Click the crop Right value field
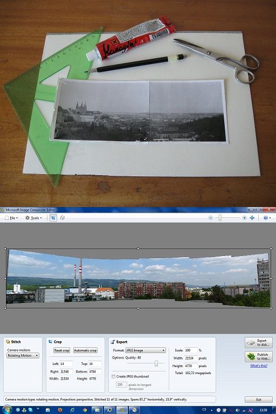 click(x=66, y=371)
